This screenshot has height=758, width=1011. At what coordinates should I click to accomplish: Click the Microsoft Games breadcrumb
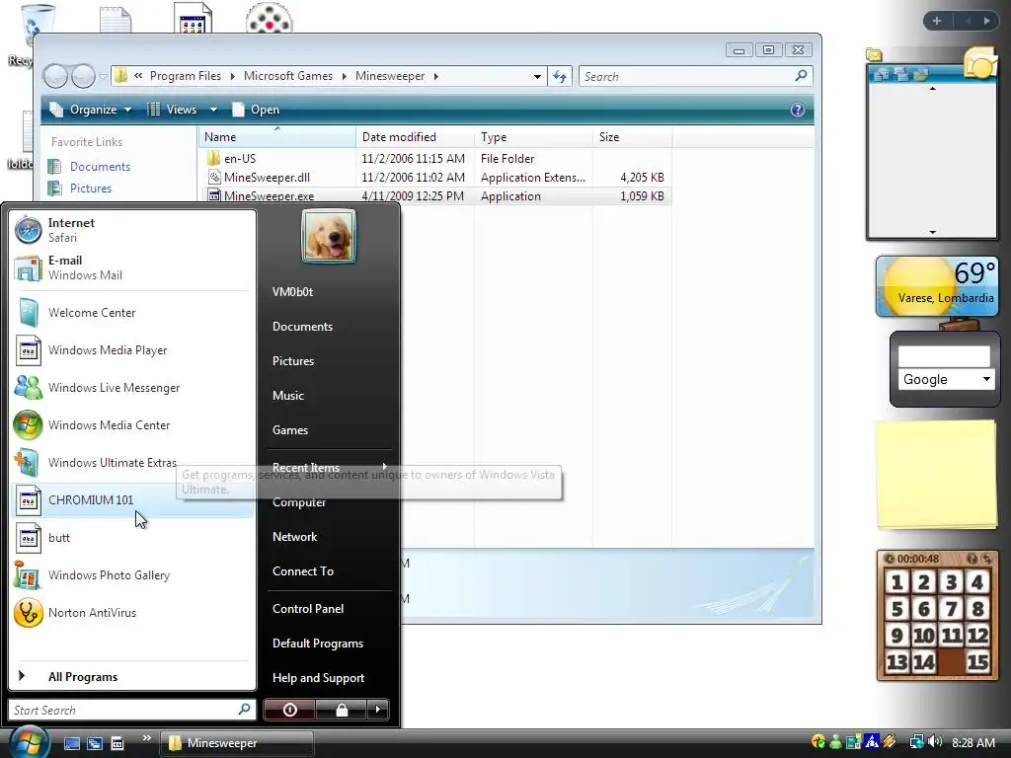click(x=288, y=76)
